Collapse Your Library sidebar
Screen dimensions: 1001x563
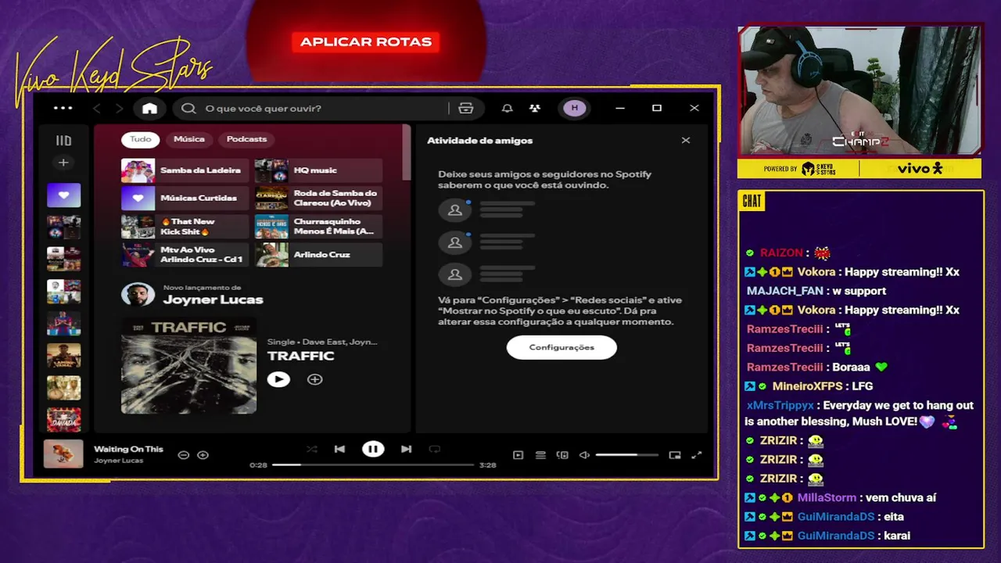(63, 141)
